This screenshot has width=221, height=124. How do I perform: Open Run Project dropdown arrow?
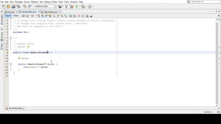click(x=80, y=7)
